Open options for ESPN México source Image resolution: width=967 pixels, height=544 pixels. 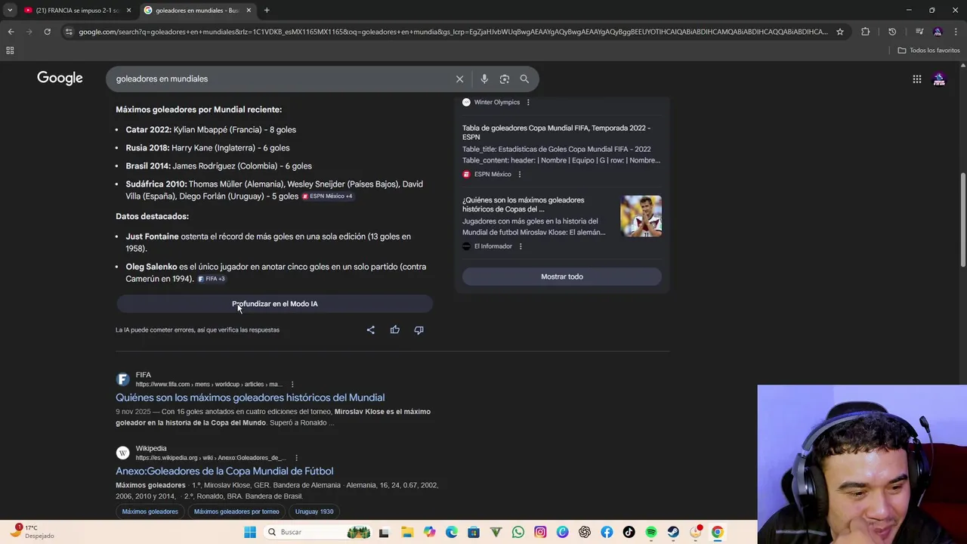pyautogui.click(x=519, y=175)
